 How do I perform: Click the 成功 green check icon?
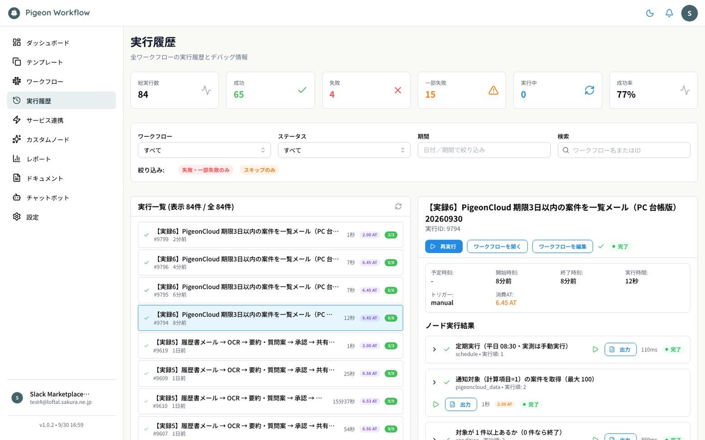click(302, 90)
